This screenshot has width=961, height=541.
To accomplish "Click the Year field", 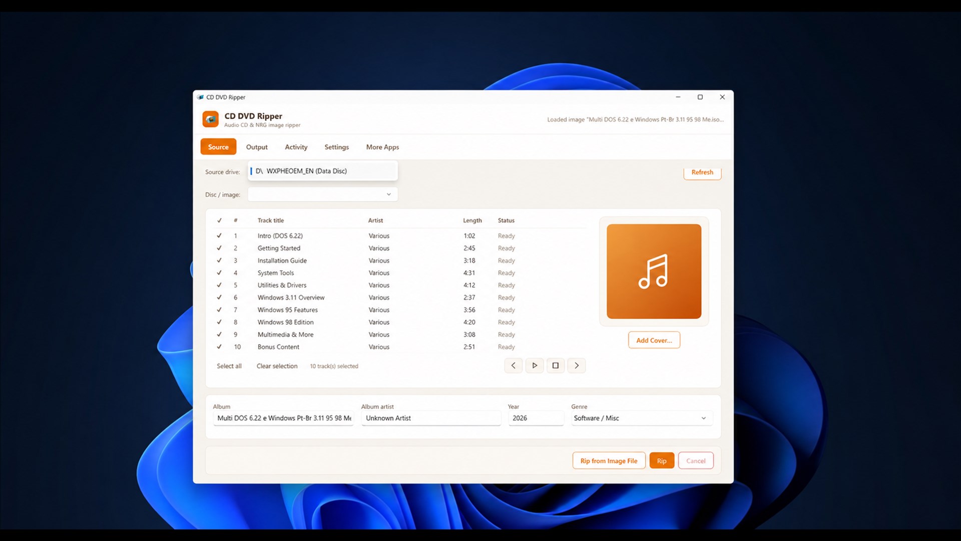I will 536,418.
